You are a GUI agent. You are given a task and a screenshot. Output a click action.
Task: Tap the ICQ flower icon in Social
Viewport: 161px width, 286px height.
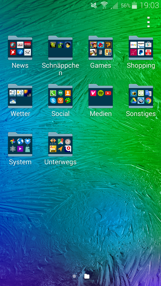pos(68,101)
